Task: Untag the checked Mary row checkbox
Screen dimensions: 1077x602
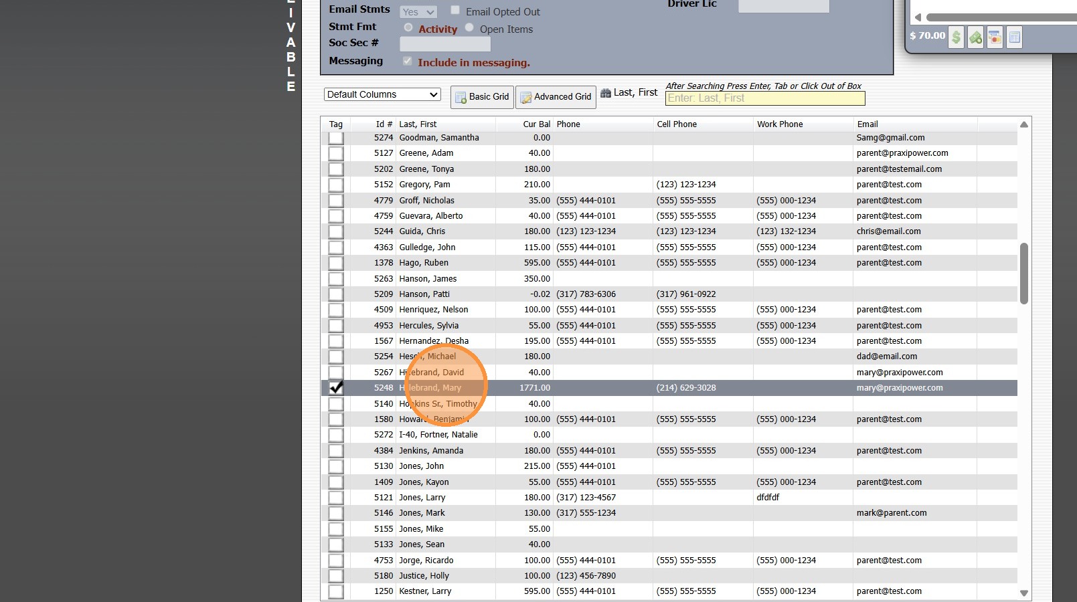Action: [336, 388]
